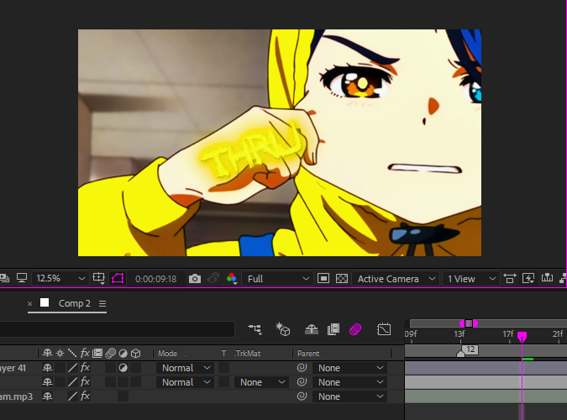Click the Shy column header icon
This screenshot has width=567, height=420.
tap(47, 353)
